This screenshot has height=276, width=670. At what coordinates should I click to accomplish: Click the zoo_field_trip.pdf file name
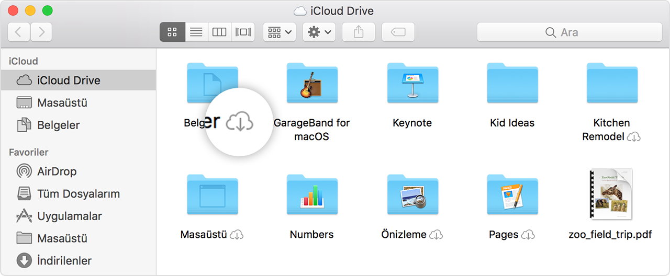[610, 235]
